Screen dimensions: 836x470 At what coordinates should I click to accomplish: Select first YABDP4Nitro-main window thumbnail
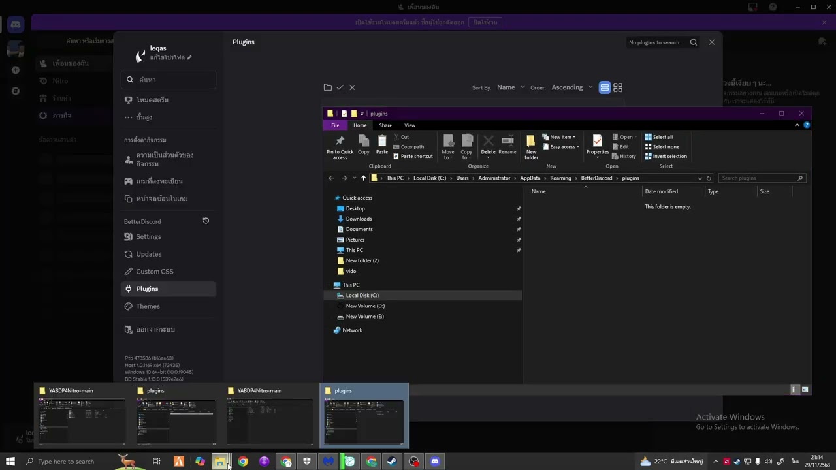click(81, 415)
